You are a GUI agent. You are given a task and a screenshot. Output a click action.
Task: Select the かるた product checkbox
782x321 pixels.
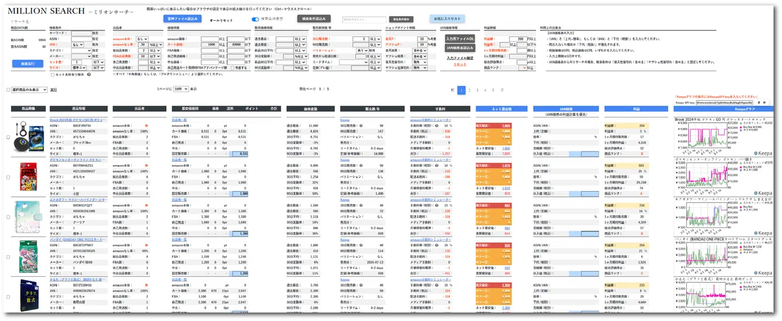(8, 296)
